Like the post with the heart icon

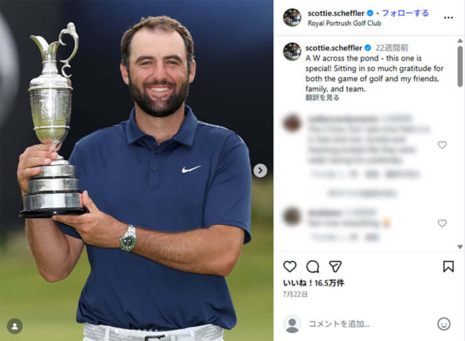pos(290,266)
